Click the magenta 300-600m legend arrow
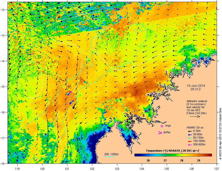 190,145
